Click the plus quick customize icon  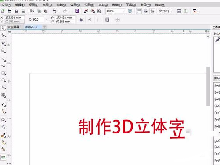[x=118, y=20]
